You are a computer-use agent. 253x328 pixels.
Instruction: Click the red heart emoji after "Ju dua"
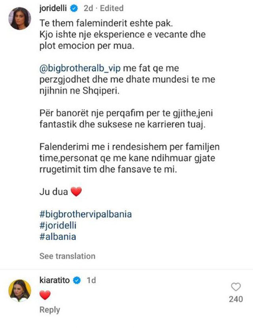[76, 192]
